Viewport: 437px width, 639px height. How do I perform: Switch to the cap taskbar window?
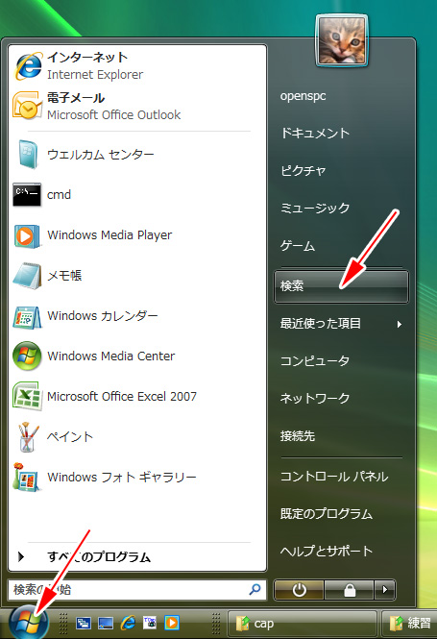click(302, 624)
